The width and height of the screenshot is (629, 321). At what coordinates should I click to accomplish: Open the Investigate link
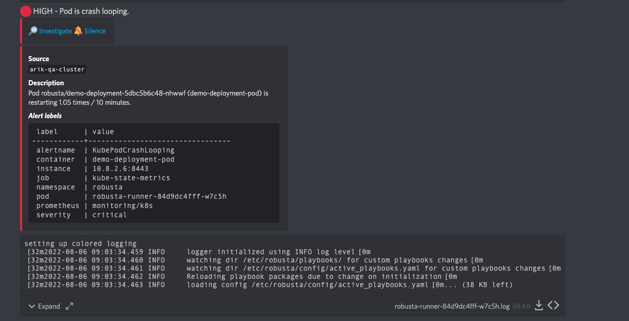[56, 31]
